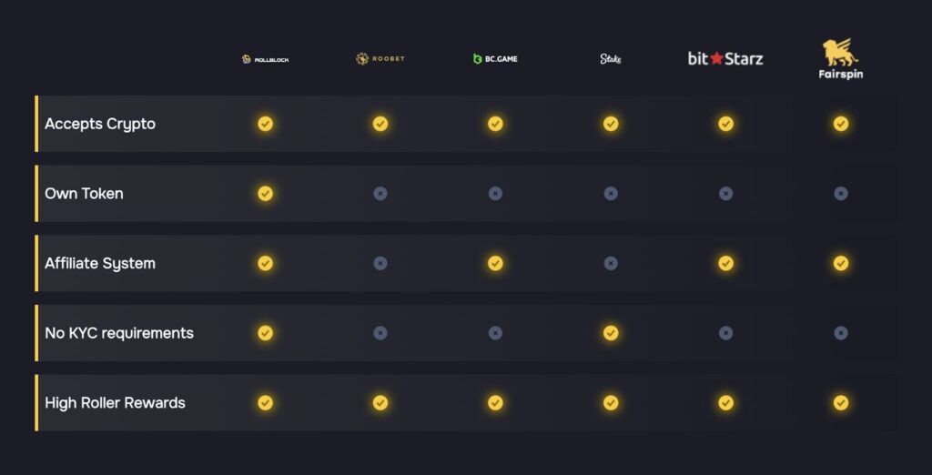Viewport: 932px width, 475px height.
Task: Click Stake's No KYC requirements checkmark
Action: (611, 333)
